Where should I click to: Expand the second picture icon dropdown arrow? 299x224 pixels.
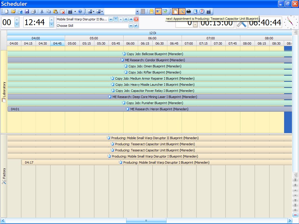(x=102, y=12)
